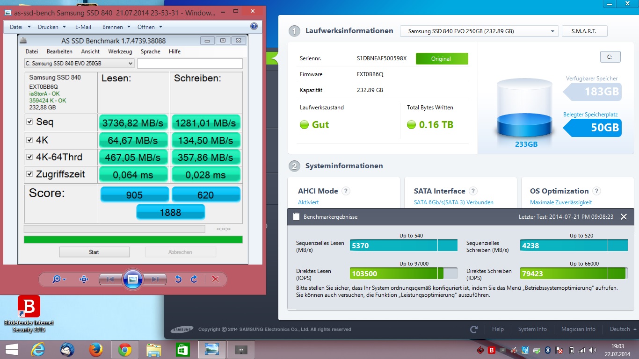Screen dimensions: 639x359
Task: Open System Info in Magician footer
Action: pos(532,329)
